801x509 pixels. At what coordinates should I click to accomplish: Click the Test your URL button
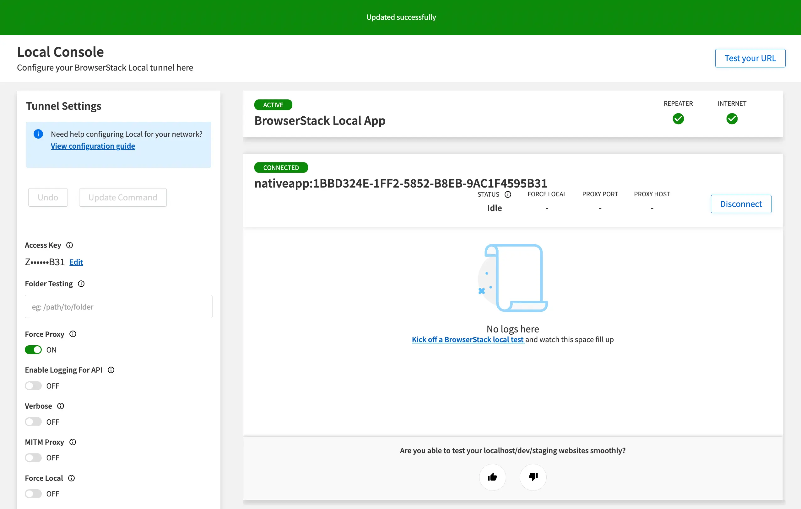click(x=750, y=58)
